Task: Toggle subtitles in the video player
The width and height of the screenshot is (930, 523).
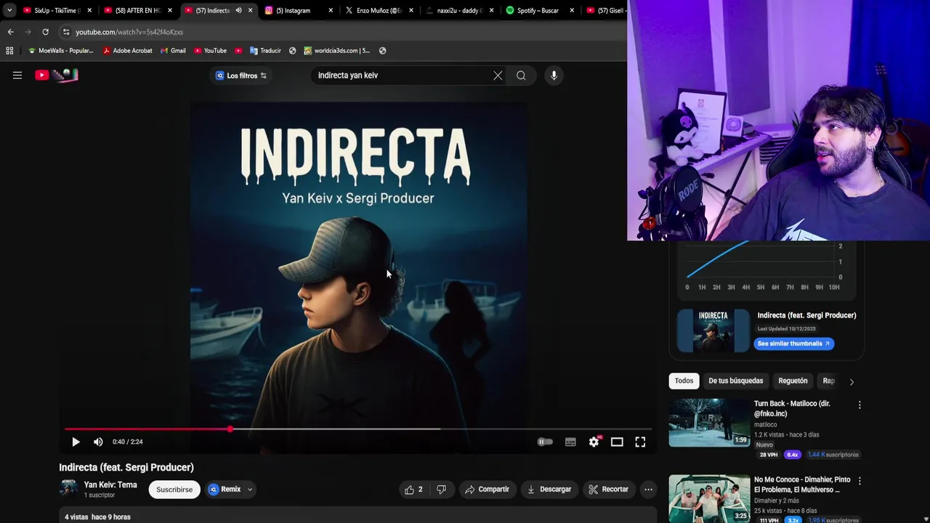Action: coord(570,442)
